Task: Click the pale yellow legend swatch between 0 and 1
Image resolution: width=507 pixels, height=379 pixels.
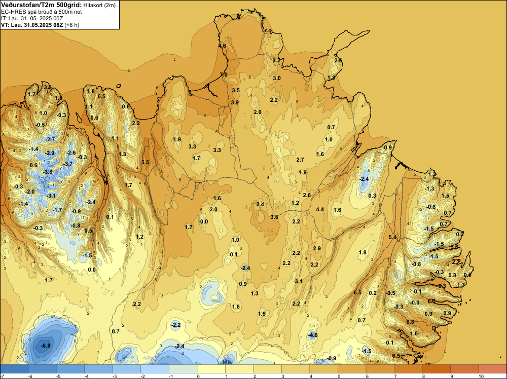Action: coord(211,369)
